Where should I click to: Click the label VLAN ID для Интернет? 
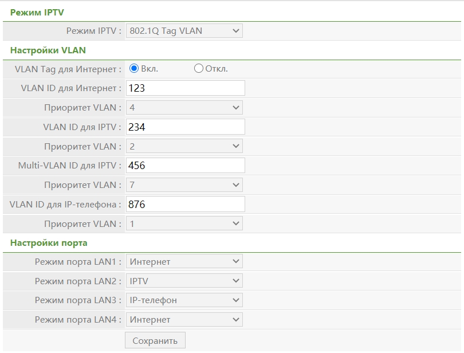pyautogui.click(x=71, y=88)
